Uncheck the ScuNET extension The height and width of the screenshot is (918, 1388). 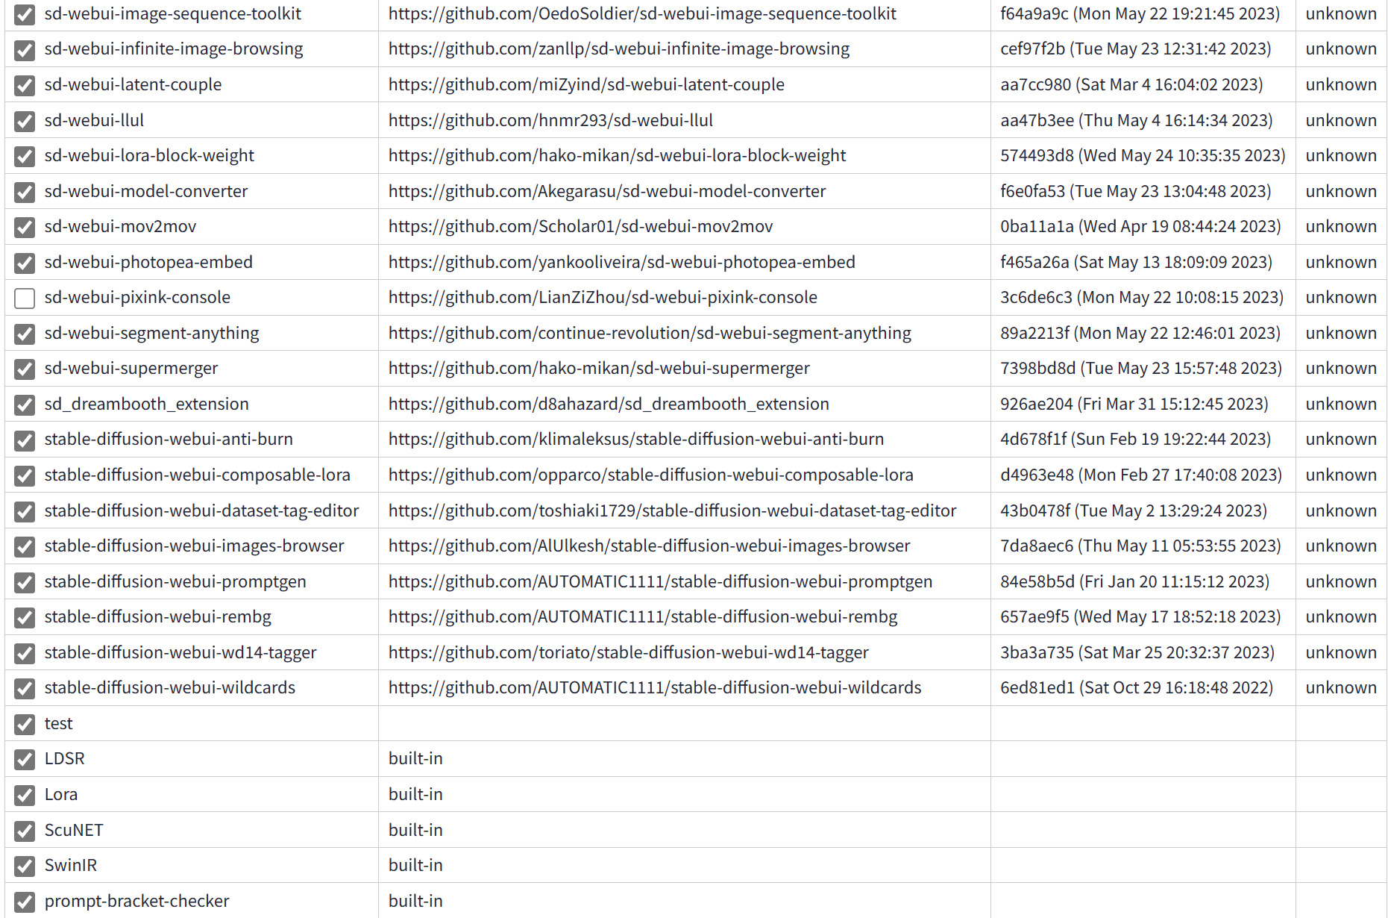(x=25, y=830)
